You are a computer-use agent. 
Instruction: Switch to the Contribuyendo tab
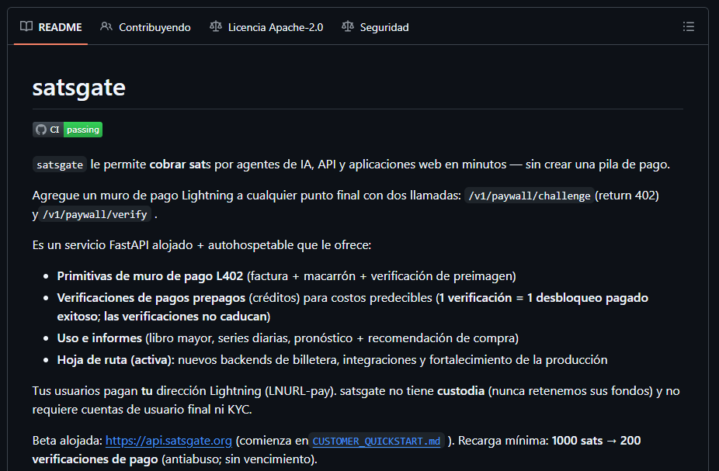145,27
